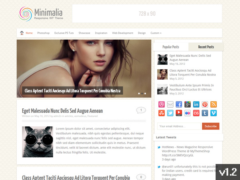Open the Inspiration menu item
The width and height of the screenshot is (240, 180).
point(101,33)
